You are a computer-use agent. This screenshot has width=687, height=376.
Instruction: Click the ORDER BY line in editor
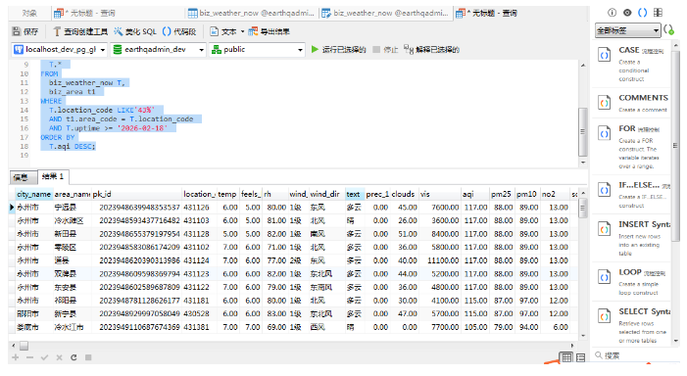pyautogui.click(x=58, y=137)
